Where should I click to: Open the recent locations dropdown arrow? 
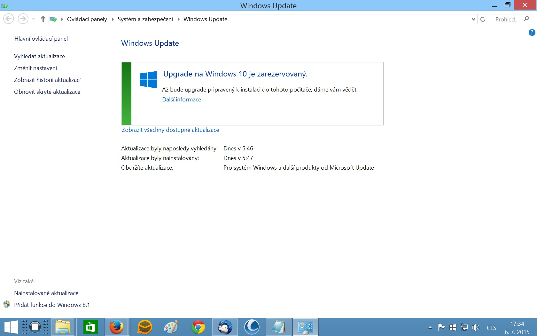34,19
